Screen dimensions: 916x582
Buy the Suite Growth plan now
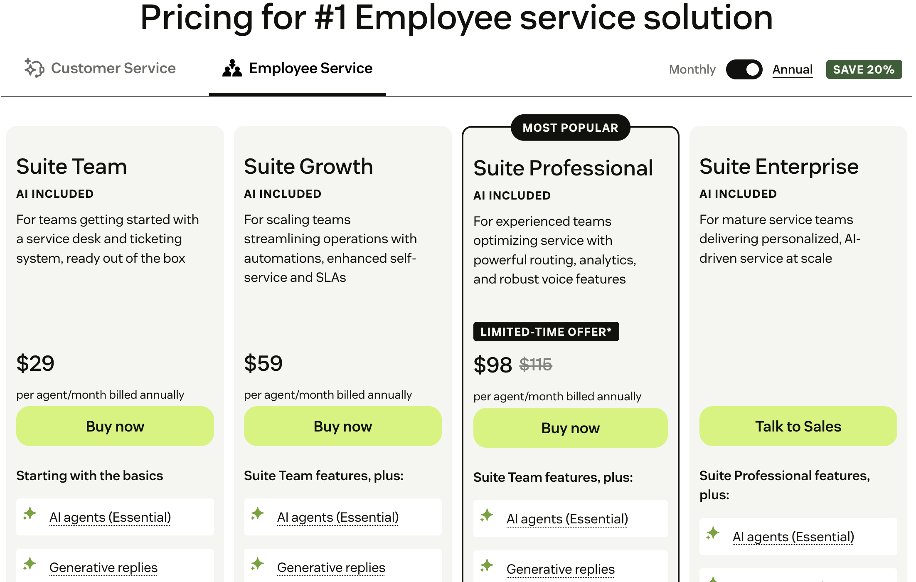point(343,427)
